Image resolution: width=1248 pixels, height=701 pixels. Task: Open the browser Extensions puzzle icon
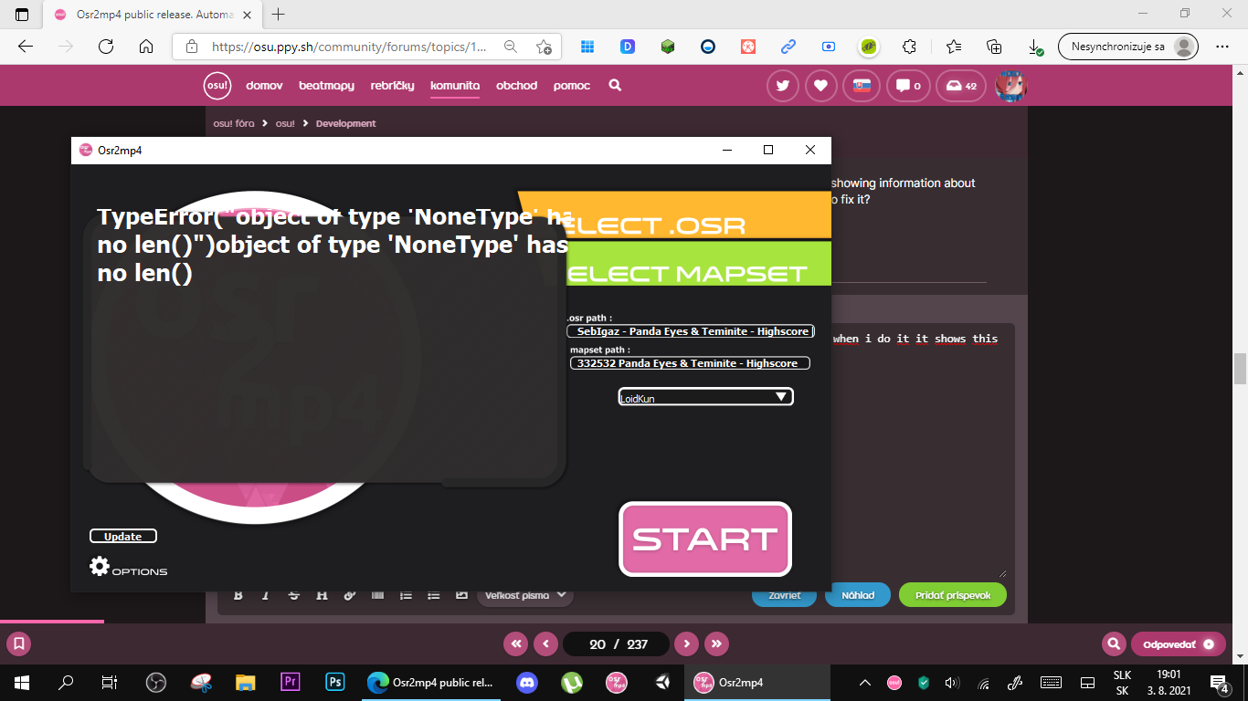(x=909, y=47)
